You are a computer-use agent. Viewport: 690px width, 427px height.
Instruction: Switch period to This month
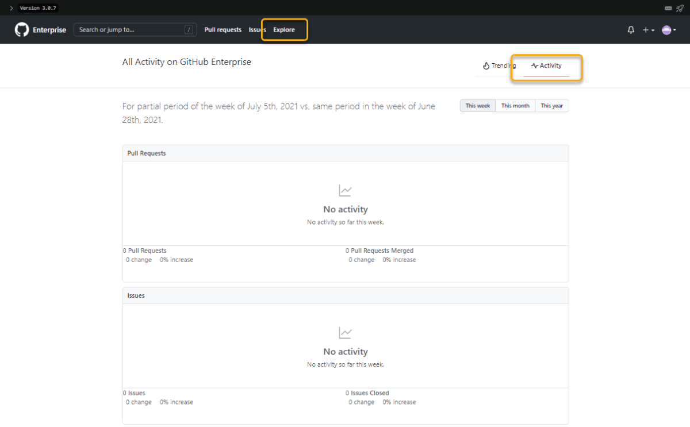coord(515,106)
